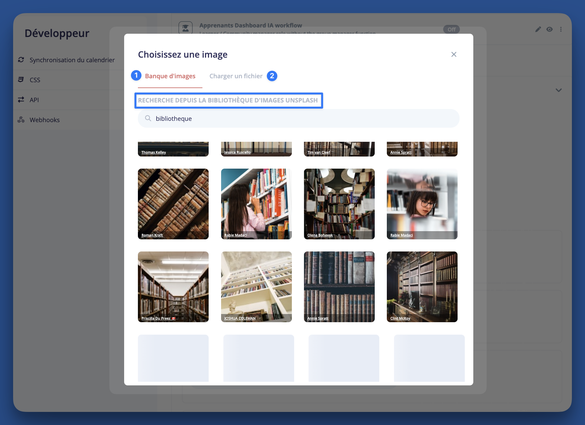The height and width of the screenshot is (425, 585).
Task: Click the Webhooks icon in sidebar
Action: tap(21, 120)
